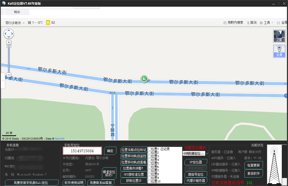Check the 位置9 checkbox

pos(150,178)
